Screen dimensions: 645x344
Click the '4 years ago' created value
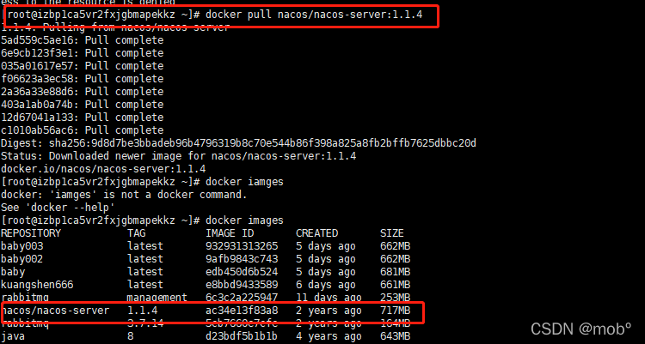click(x=329, y=336)
